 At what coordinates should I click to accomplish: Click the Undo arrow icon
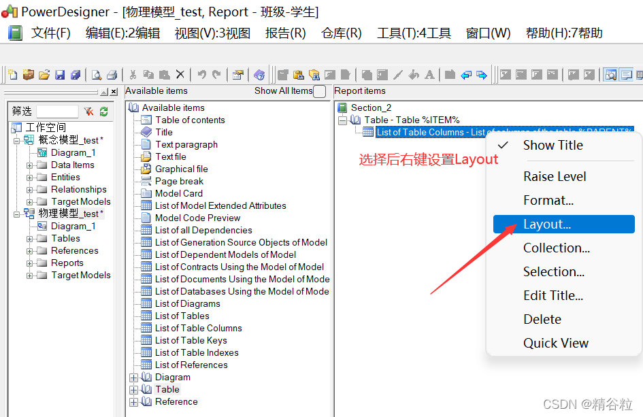[201, 75]
